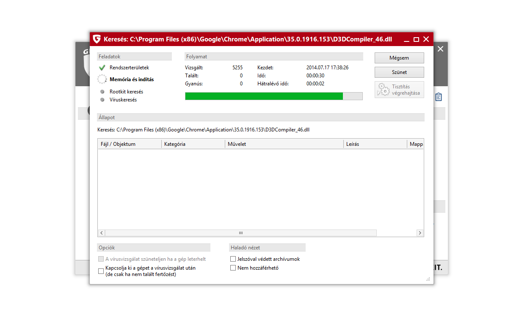Viewport: 508px width, 317px height.
Task: Close the background G Data window
Action: 440,49
